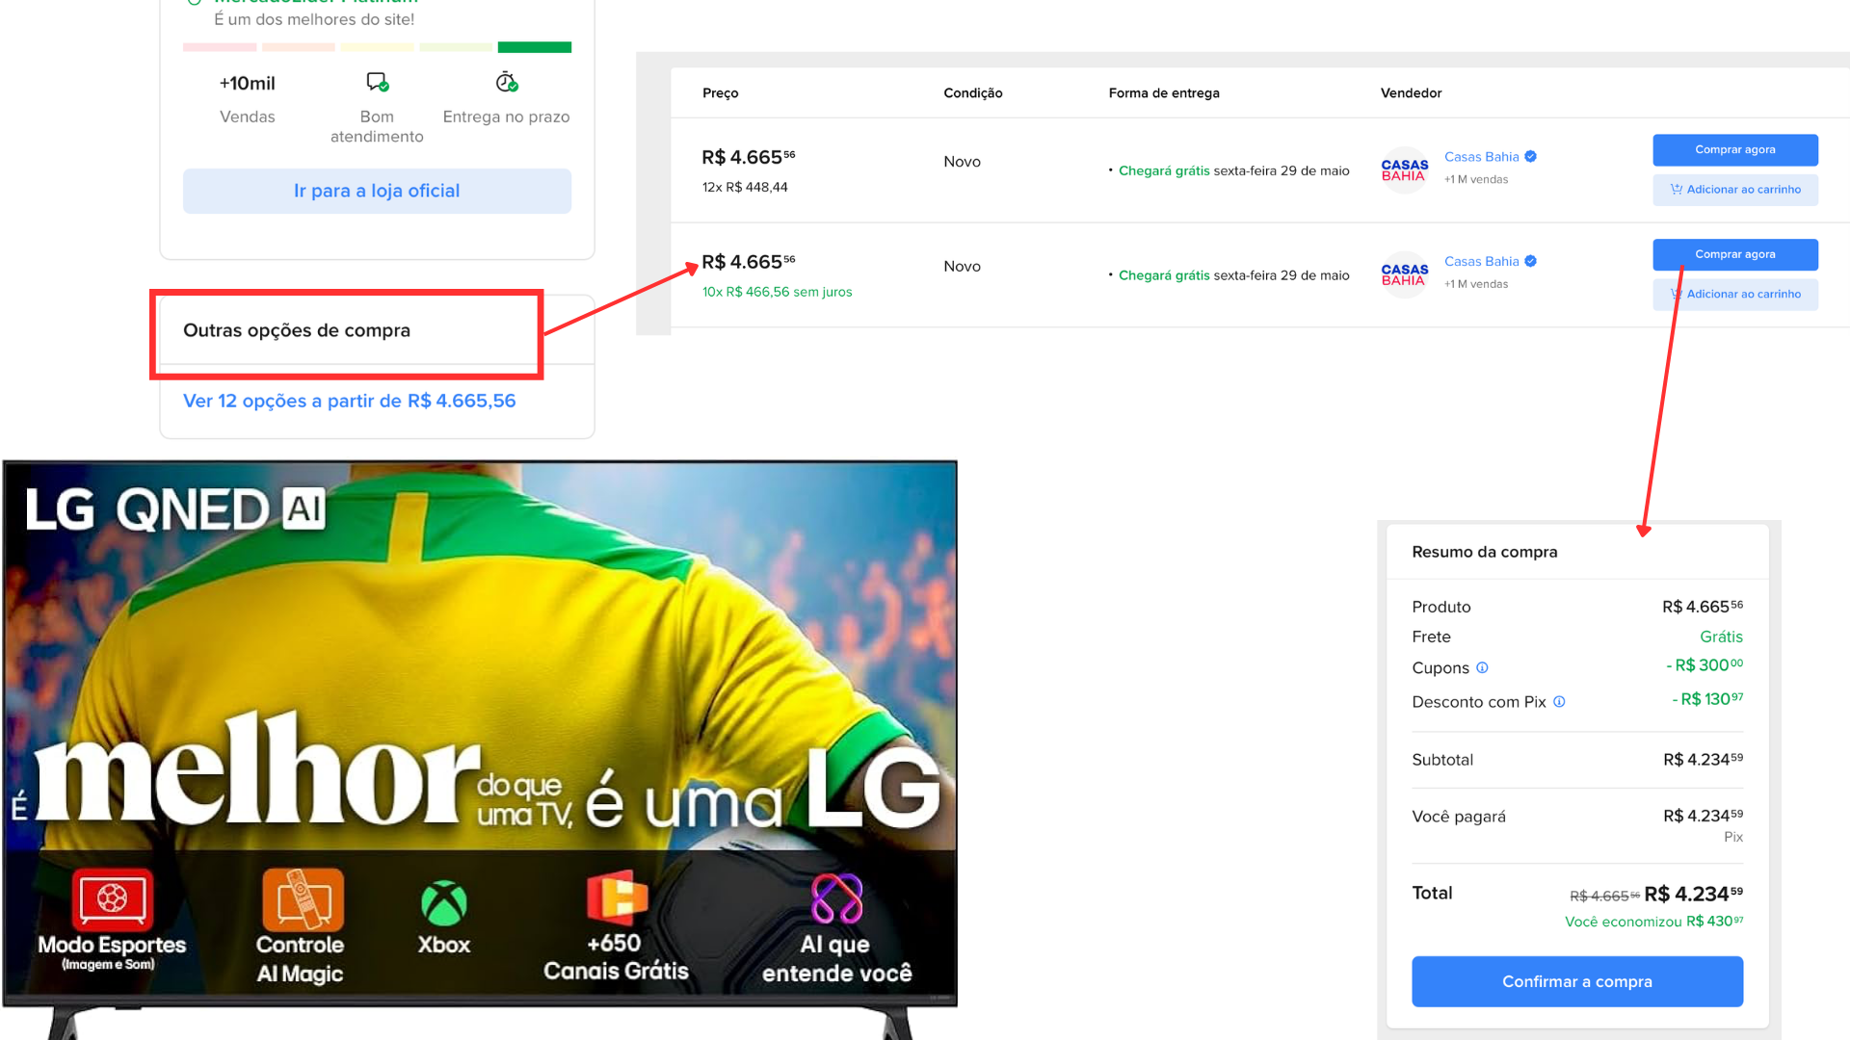
Task: Click the 12x R$ 448,44 installment text
Action: [744, 188]
